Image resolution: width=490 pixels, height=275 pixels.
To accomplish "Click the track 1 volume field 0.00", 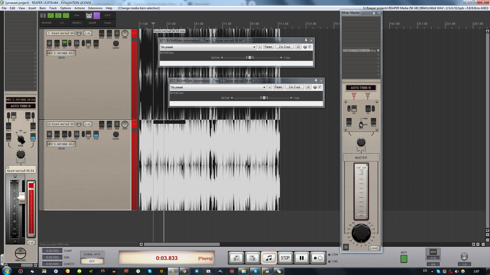I will click(x=88, y=33).
